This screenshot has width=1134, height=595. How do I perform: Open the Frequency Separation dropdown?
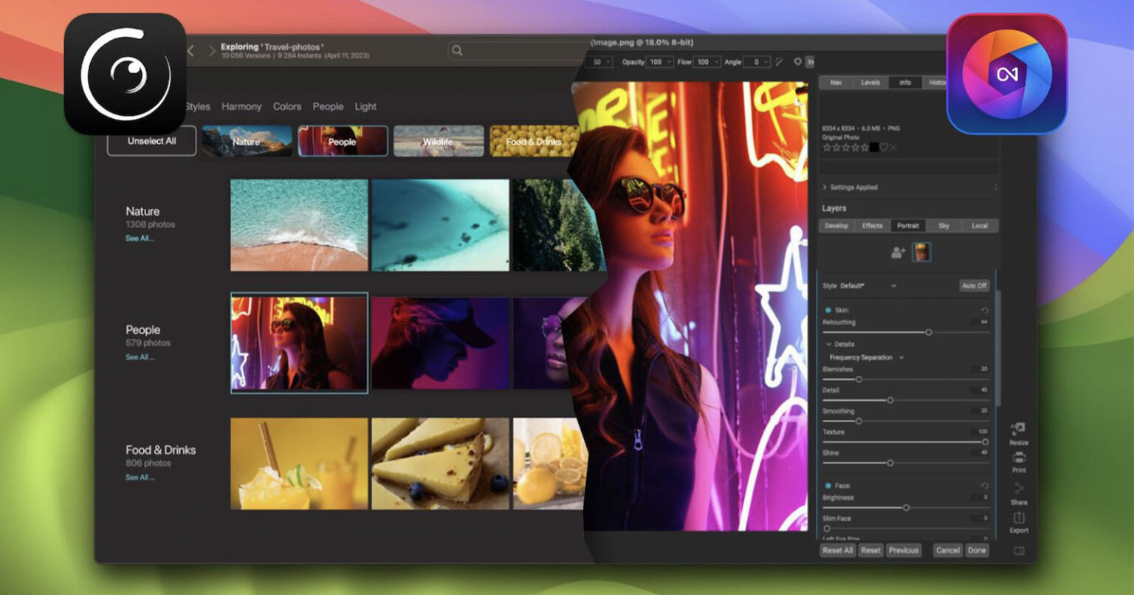click(x=901, y=357)
